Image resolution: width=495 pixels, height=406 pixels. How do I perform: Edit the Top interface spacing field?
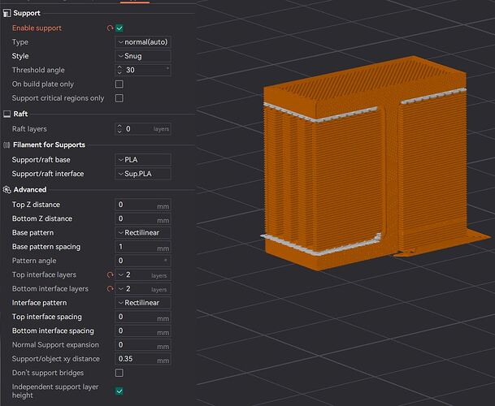143,317
